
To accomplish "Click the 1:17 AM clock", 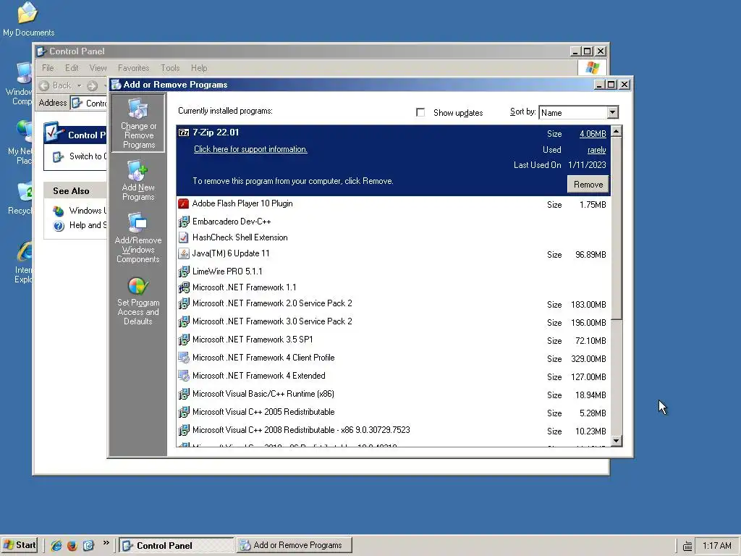I will (x=717, y=546).
